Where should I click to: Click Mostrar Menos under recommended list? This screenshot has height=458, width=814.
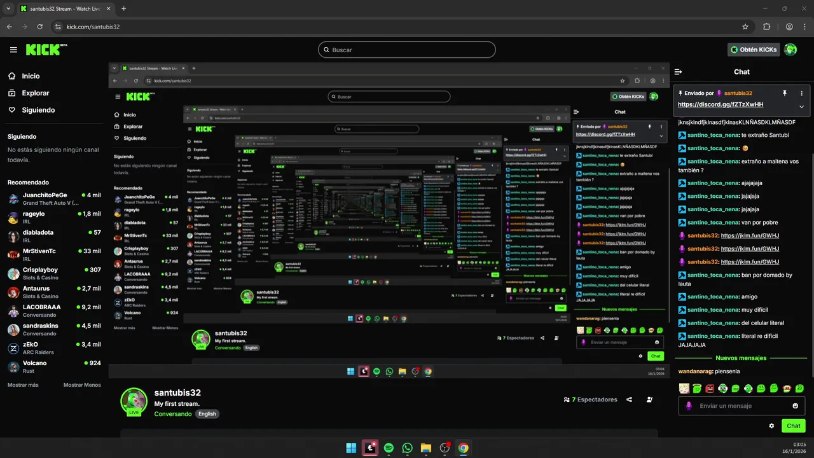point(82,385)
